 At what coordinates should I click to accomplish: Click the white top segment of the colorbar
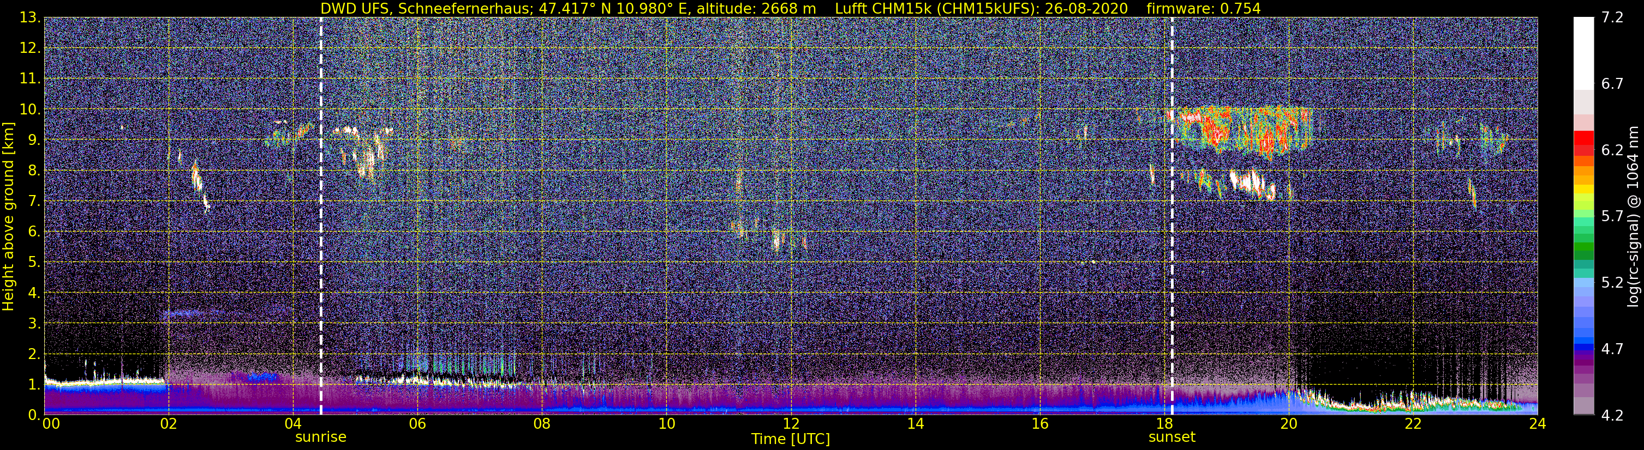pos(1583,54)
